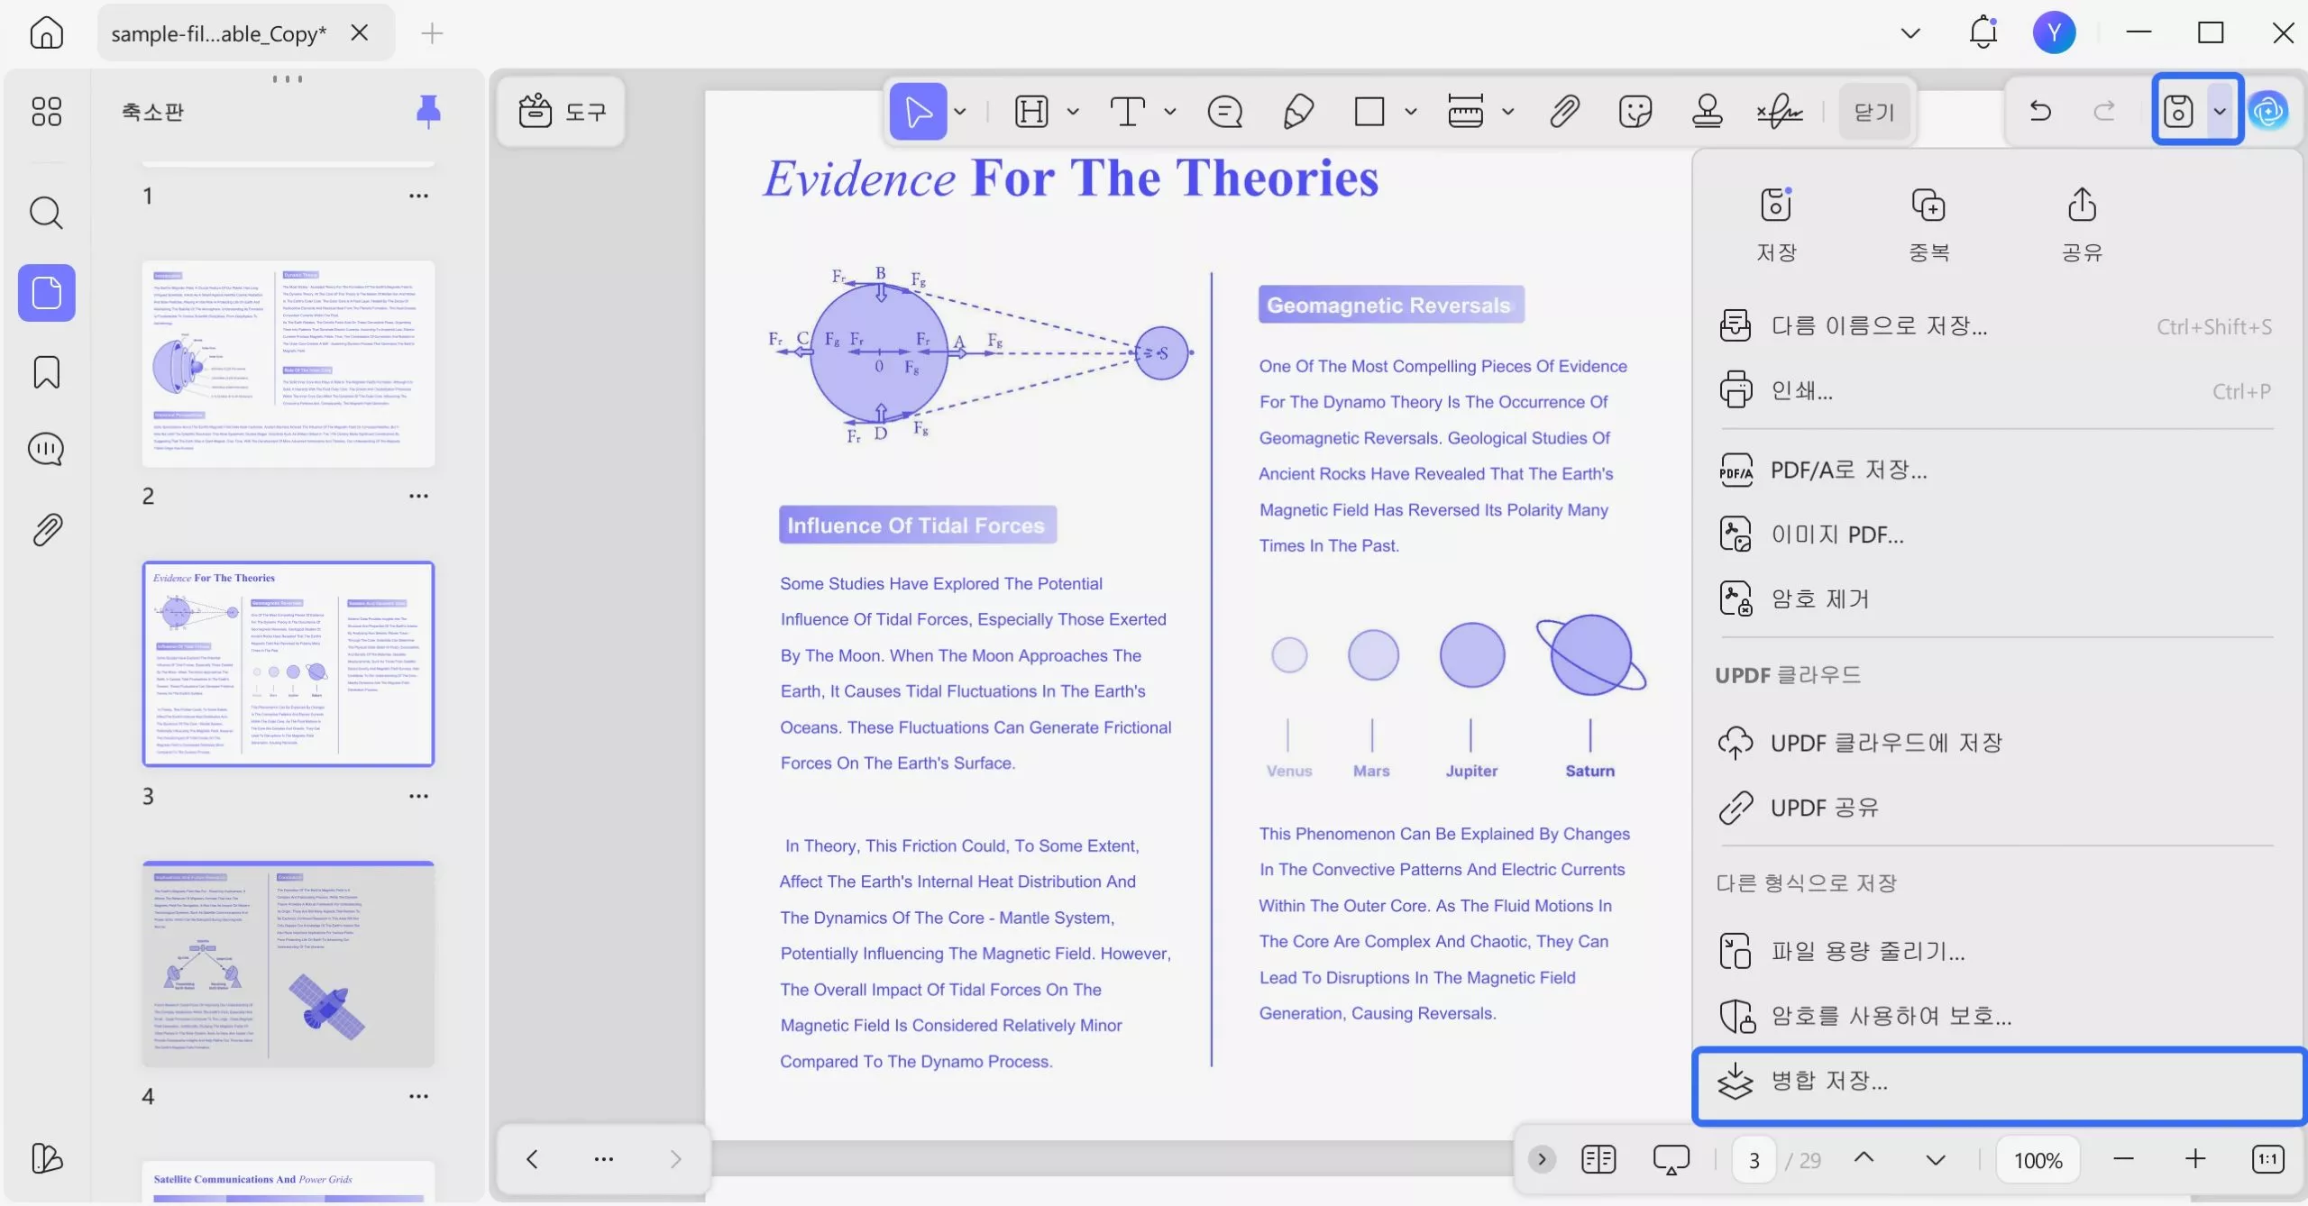Click the page number input field
This screenshot has width=2308, height=1206.
(x=1754, y=1159)
